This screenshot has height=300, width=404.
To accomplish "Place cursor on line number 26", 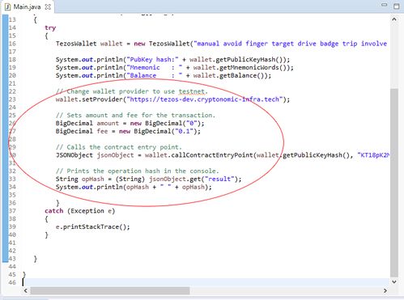I will [12, 124].
